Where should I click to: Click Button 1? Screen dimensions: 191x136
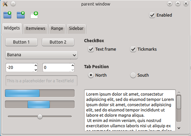coord(21,42)
